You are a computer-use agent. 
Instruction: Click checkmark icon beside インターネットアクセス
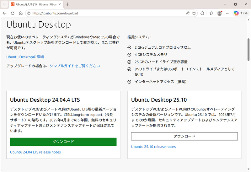tap(129, 82)
